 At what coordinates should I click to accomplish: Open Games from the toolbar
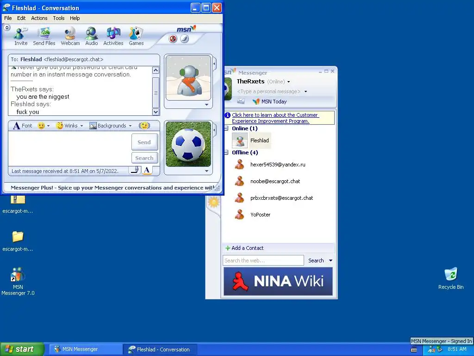click(136, 36)
